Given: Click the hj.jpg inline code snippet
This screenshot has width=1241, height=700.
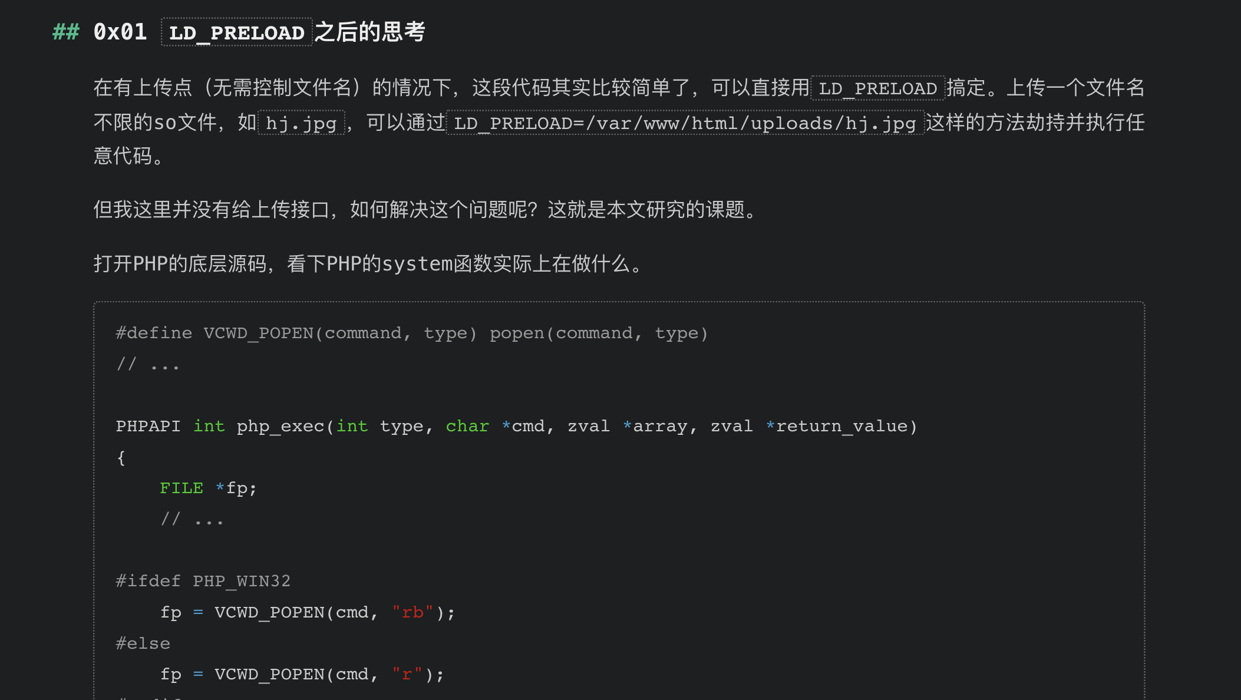Looking at the screenshot, I should click(x=301, y=123).
